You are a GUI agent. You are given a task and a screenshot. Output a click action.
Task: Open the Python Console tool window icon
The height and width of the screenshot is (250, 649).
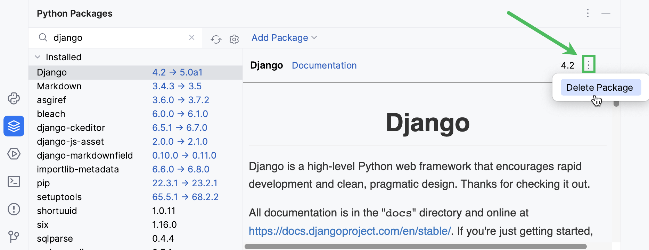14,98
